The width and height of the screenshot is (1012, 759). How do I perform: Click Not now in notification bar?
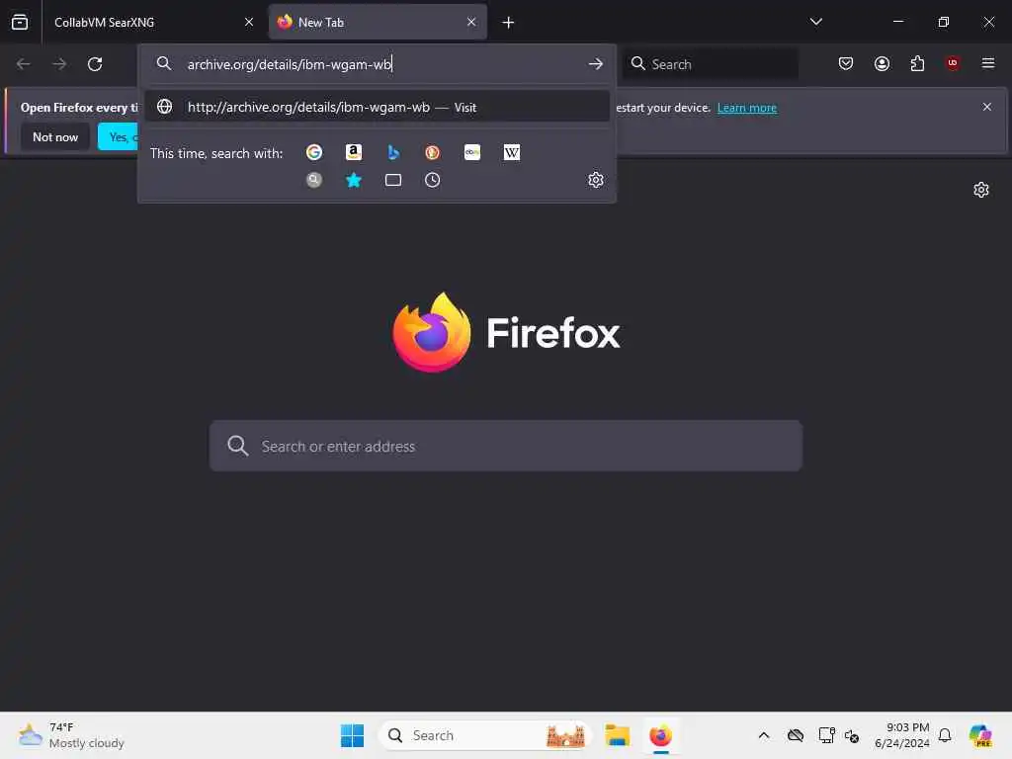(55, 136)
